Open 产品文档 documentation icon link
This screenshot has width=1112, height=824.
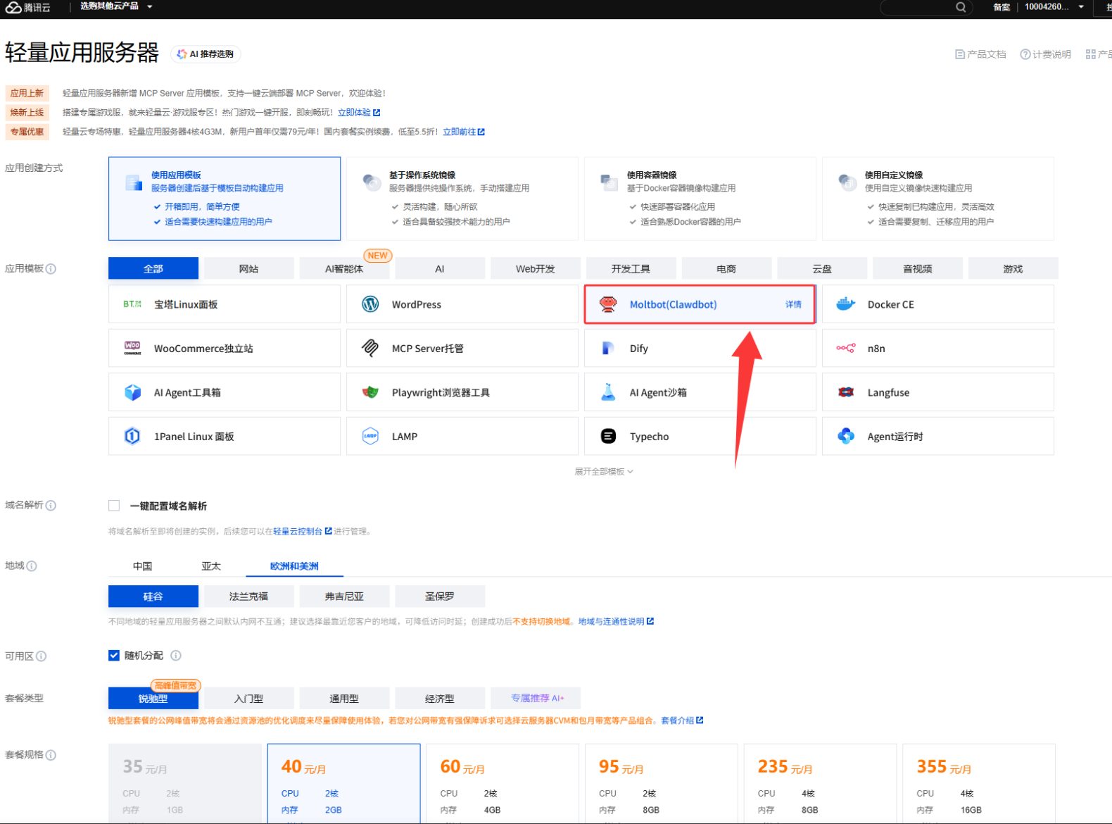[980, 54]
